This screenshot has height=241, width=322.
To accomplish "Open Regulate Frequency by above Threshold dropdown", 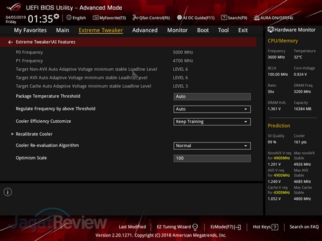I will (x=212, y=109).
